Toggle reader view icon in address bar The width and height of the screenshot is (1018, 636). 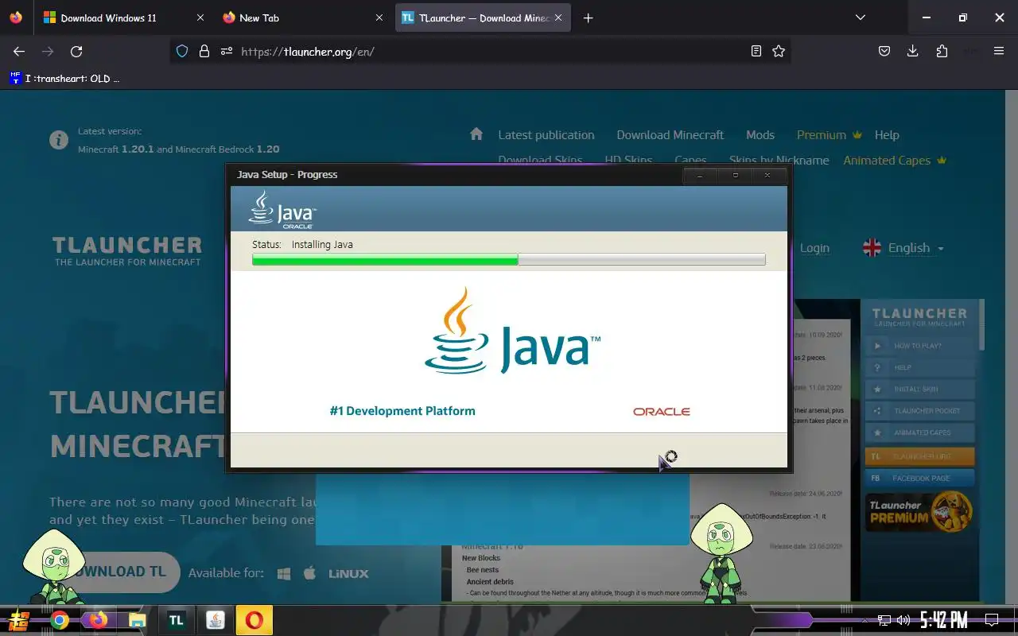(756, 51)
